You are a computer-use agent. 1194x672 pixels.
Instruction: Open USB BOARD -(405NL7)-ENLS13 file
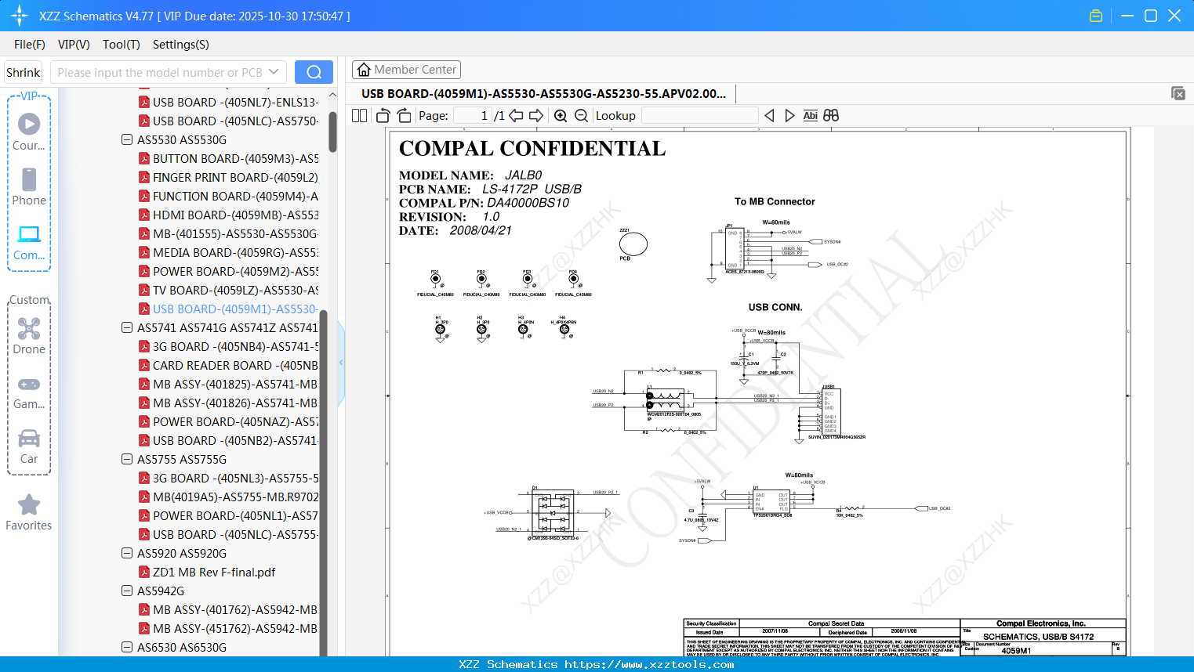(228, 103)
